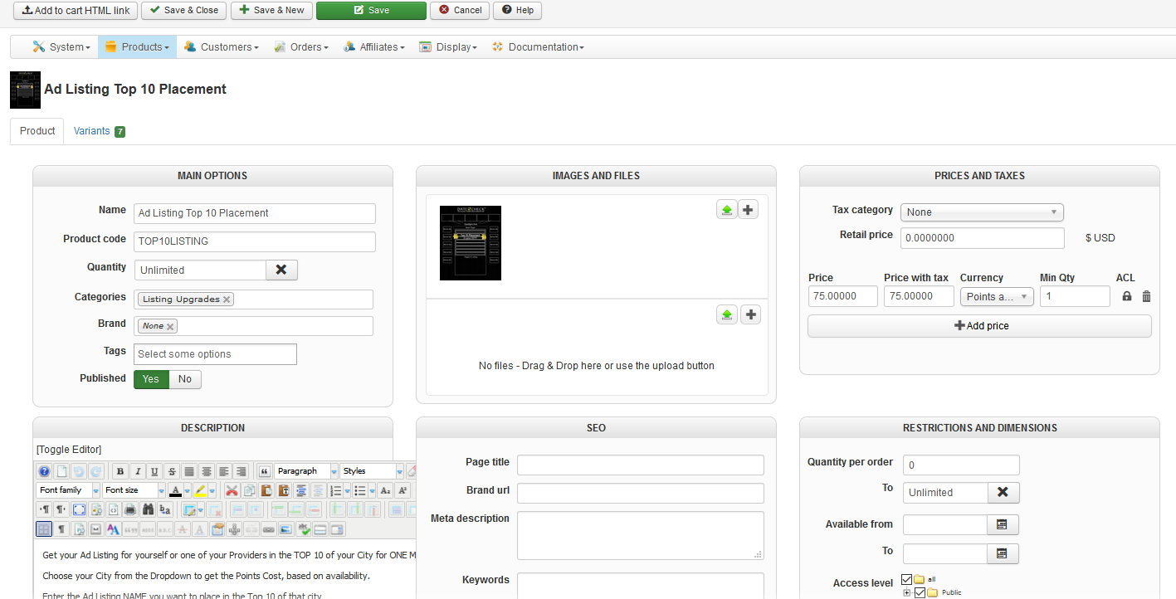Viewport: 1176px width, 599px height.
Task: Click the print icon in the editor toolbar
Action: 130,509
